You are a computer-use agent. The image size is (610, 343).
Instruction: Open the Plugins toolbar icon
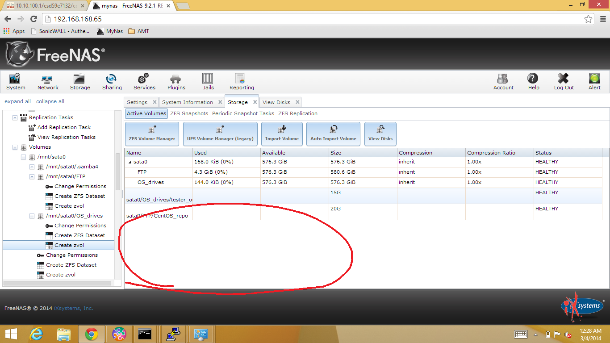pos(176,82)
